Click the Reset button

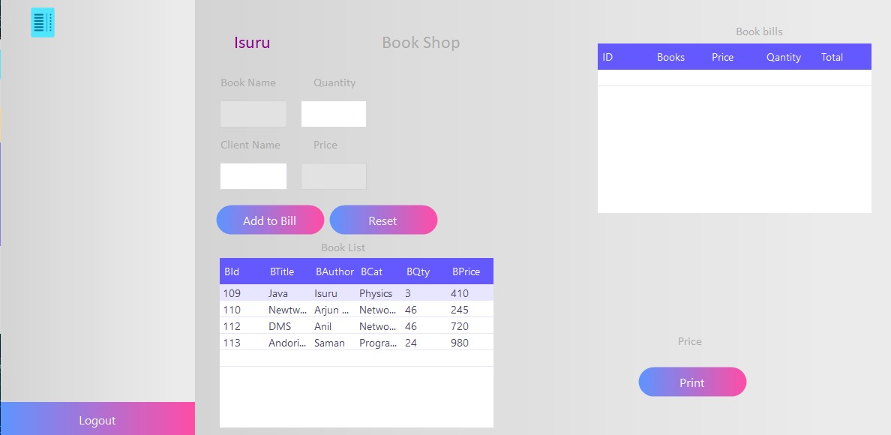point(383,220)
